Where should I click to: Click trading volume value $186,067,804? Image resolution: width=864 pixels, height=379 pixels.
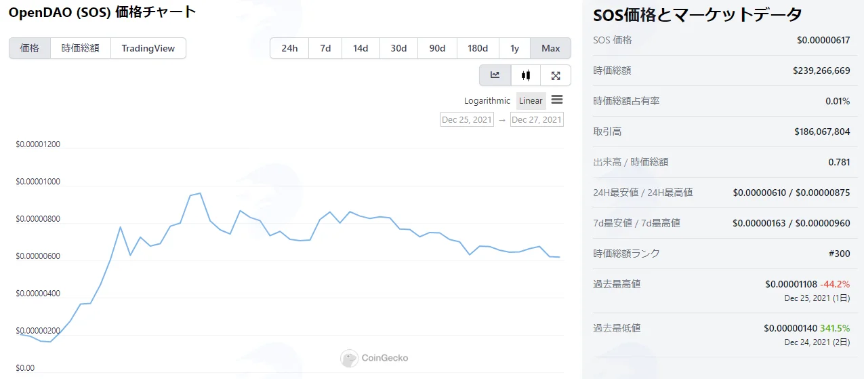[x=822, y=132]
